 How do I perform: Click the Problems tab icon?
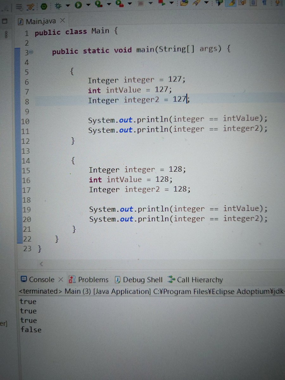tap(73, 279)
